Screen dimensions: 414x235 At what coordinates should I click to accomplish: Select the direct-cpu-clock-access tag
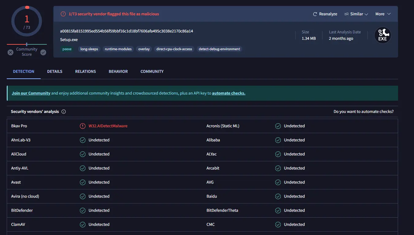[174, 49]
